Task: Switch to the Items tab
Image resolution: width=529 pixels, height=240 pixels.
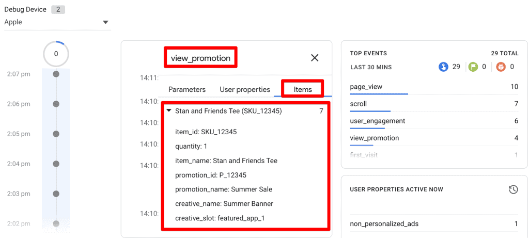Action: pos(303,90)
